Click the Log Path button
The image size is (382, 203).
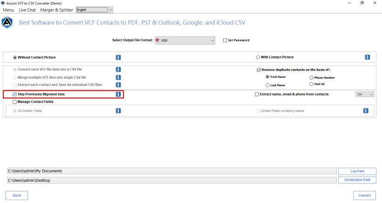pos(357,171)
